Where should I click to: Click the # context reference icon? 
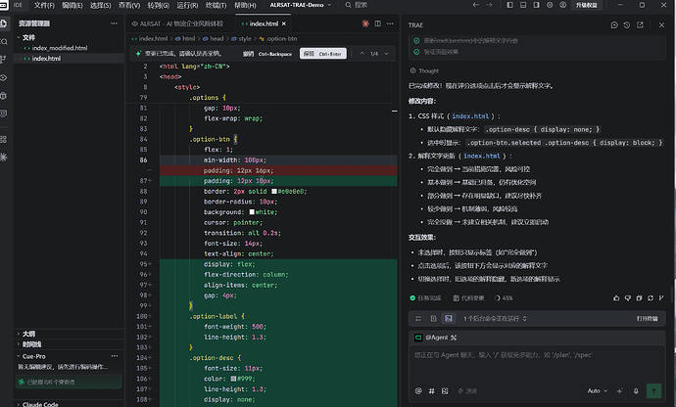point(431,391)
